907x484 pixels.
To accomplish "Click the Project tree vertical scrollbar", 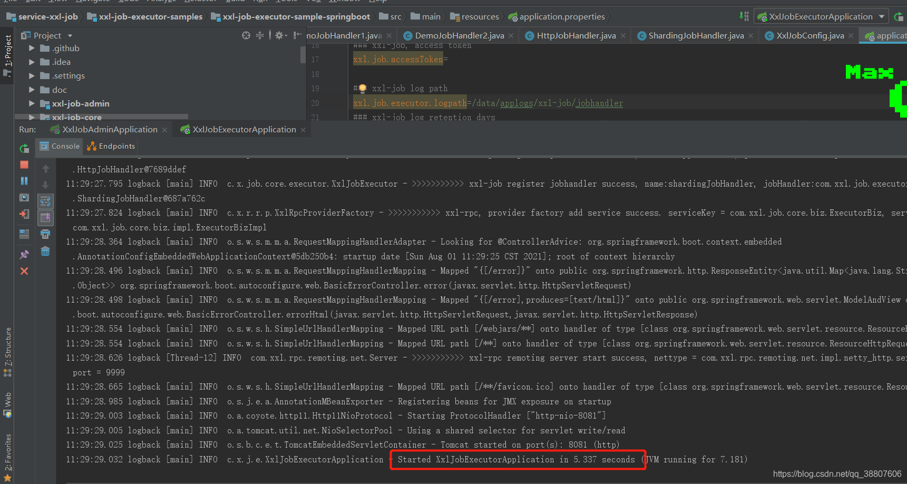I will point(303,54).
